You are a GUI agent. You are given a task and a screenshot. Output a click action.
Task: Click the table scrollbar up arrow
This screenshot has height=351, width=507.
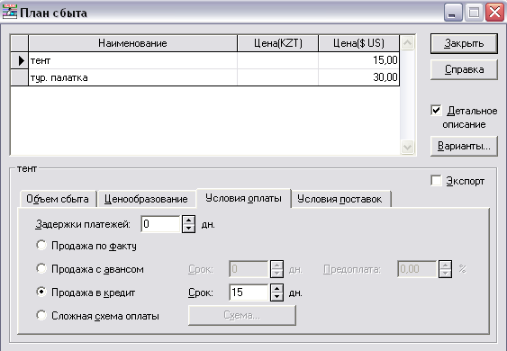click(407, 42)
